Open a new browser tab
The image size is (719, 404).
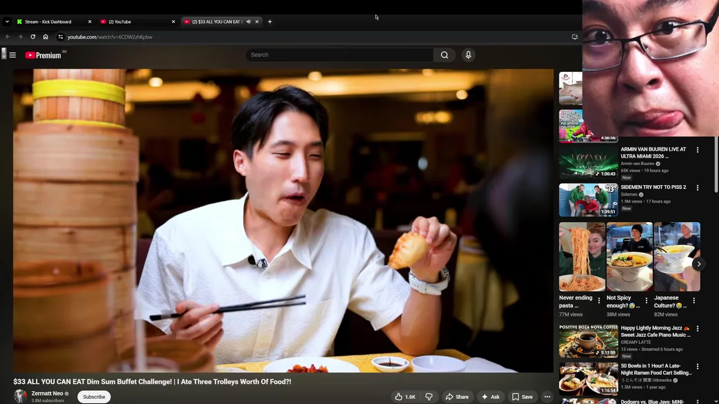[x=270, y=22]
